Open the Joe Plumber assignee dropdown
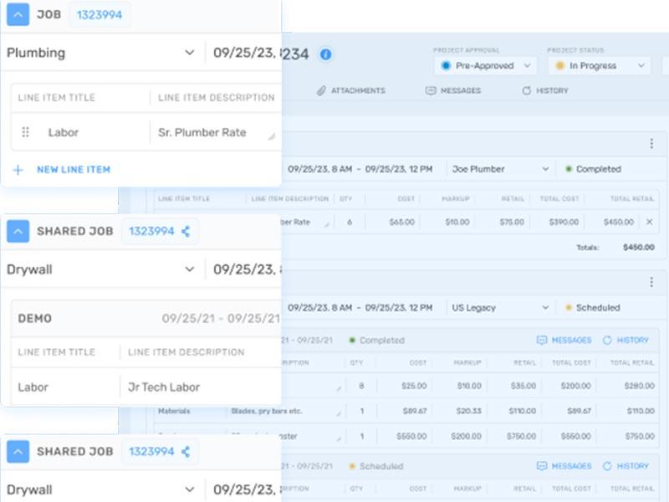Image resolution: width=669 pixels, height=502 pixels. click(500, 169)
